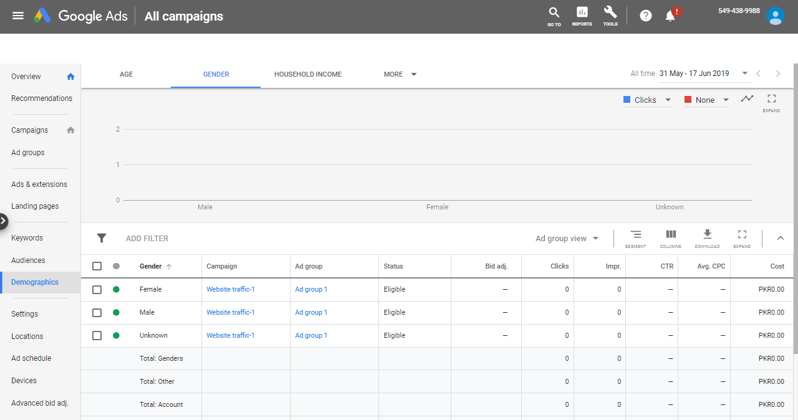The height and width of the screenshot is (420, 798).
Task: Click Ad group 1 link in Unknown row
Action: pos(311,335)
